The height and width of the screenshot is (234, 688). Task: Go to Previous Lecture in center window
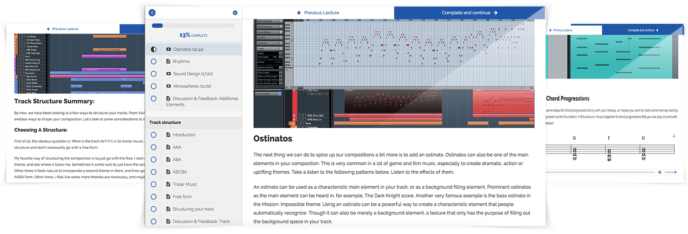pos(318,13)
